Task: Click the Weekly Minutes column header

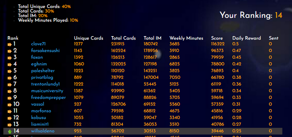Action: click(x=186, y=38)
